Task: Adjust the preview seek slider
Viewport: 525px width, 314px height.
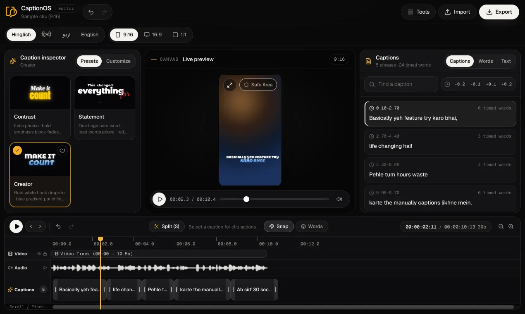Action: (x=274, y=199)
